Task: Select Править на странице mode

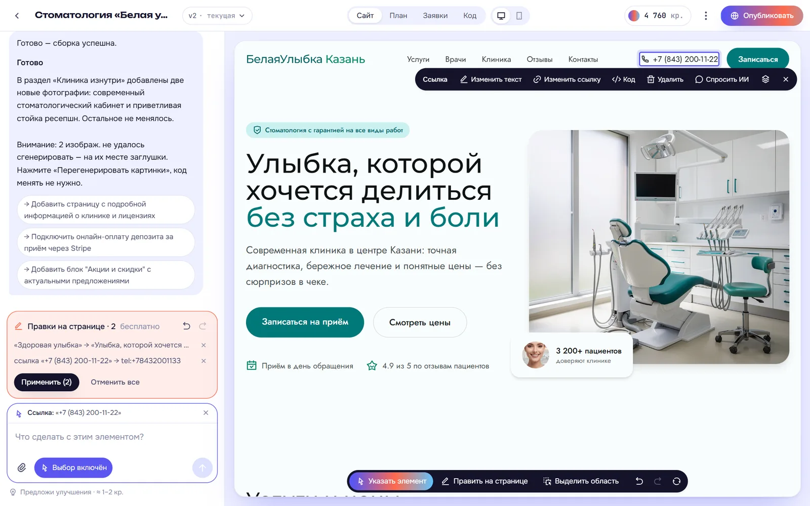Action: click(485, 481)
